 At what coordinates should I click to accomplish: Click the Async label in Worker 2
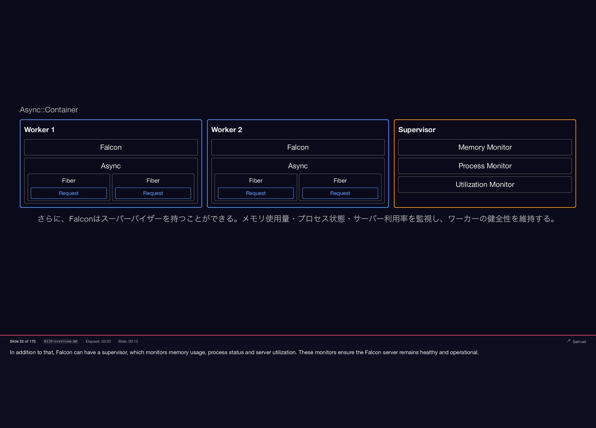click(298, 166)
